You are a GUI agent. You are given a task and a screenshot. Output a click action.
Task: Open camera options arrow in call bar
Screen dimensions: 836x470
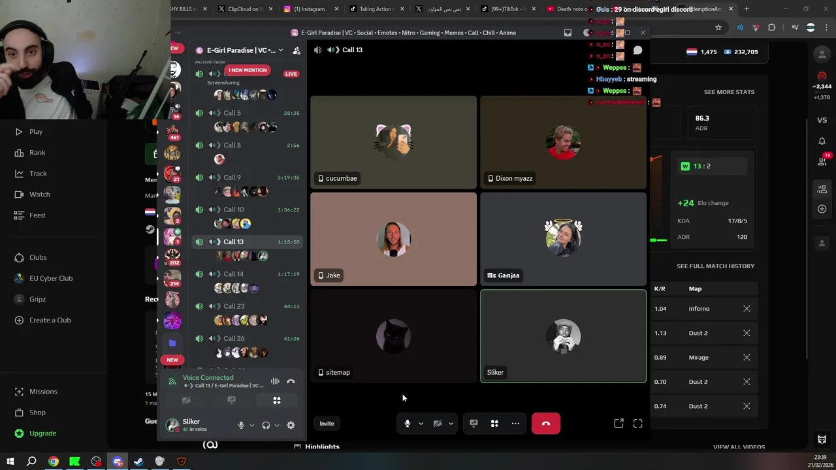coord(451,424)
